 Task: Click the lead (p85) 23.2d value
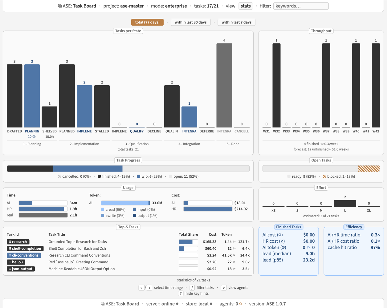(309, 260)
